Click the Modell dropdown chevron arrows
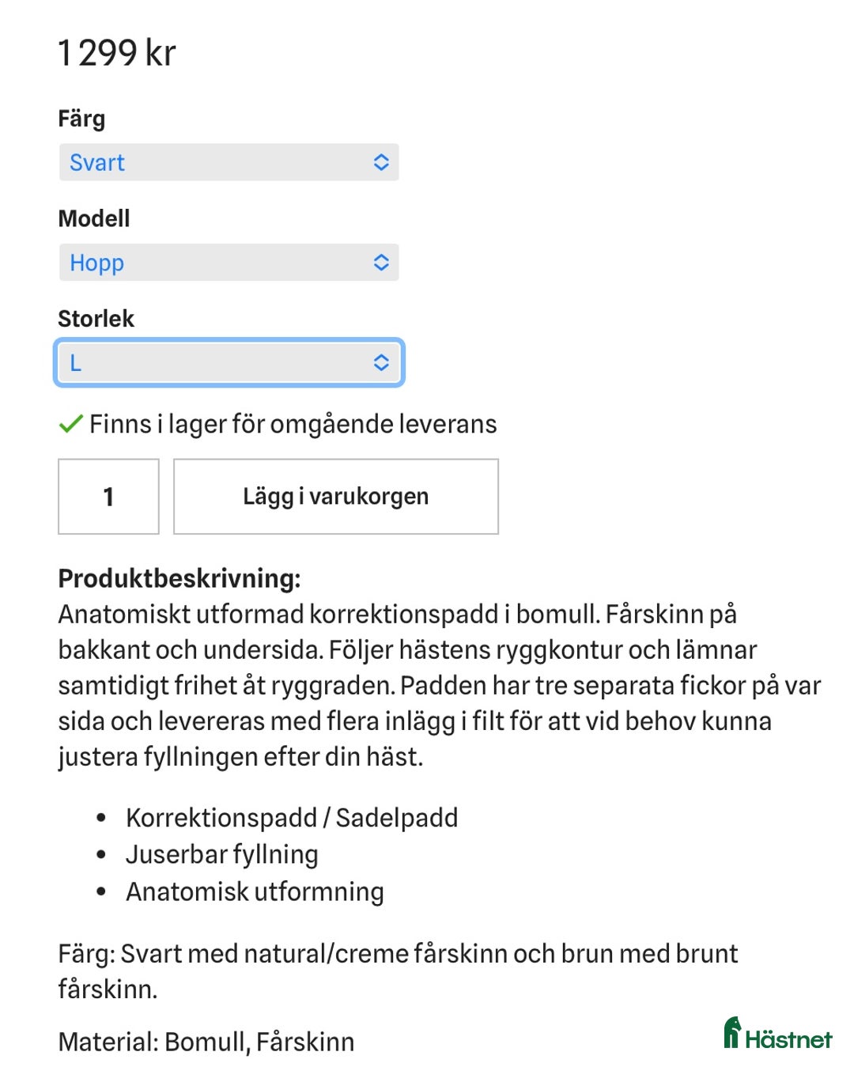 pos(382,262)
